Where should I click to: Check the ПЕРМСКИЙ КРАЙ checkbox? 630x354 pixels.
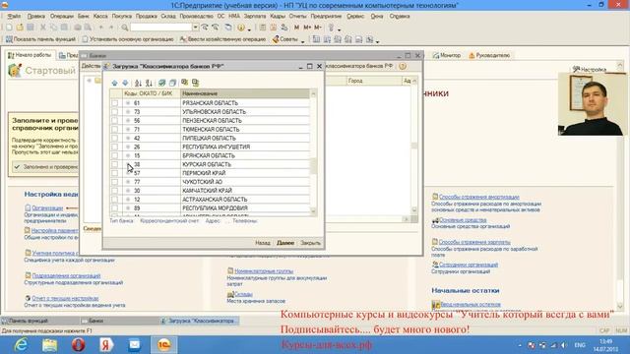[x=115, y=173]
